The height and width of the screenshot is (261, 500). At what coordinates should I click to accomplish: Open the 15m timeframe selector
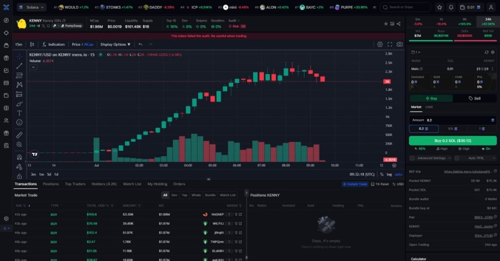19,44
